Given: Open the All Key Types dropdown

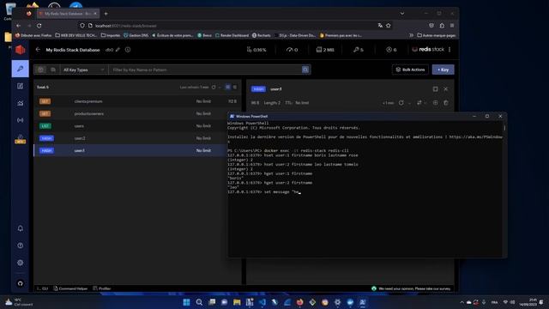Looking at the screenshot, I should pyautogui.click(x=84, y=70).
